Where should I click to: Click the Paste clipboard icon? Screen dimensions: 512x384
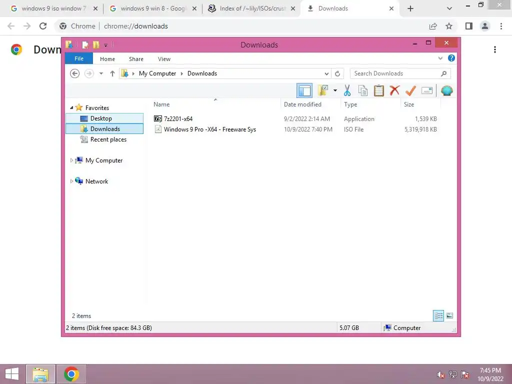(x=378, y=90)
